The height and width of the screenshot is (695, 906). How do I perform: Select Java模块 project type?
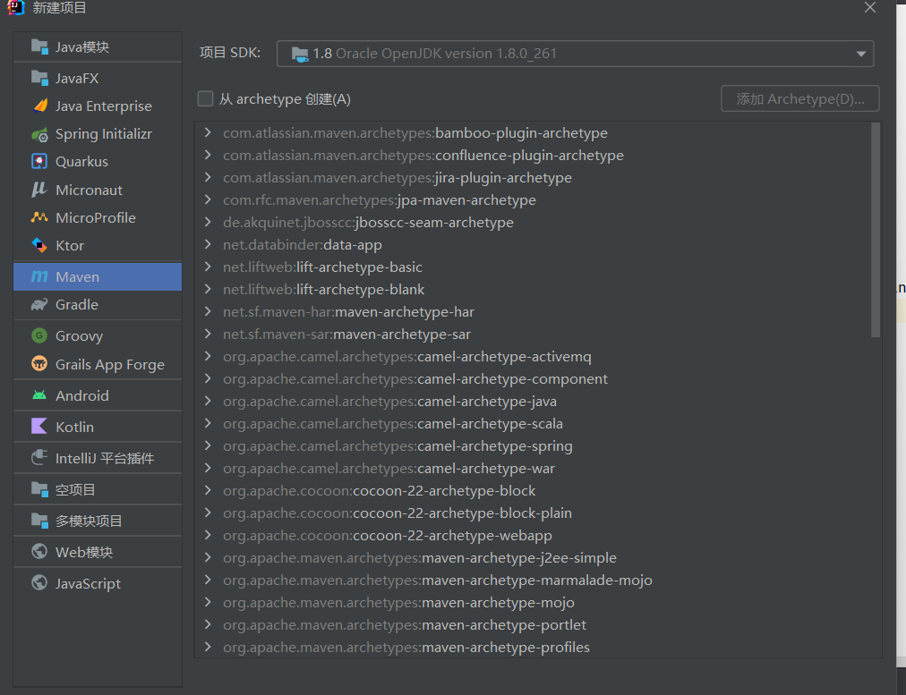click(98, 47)
